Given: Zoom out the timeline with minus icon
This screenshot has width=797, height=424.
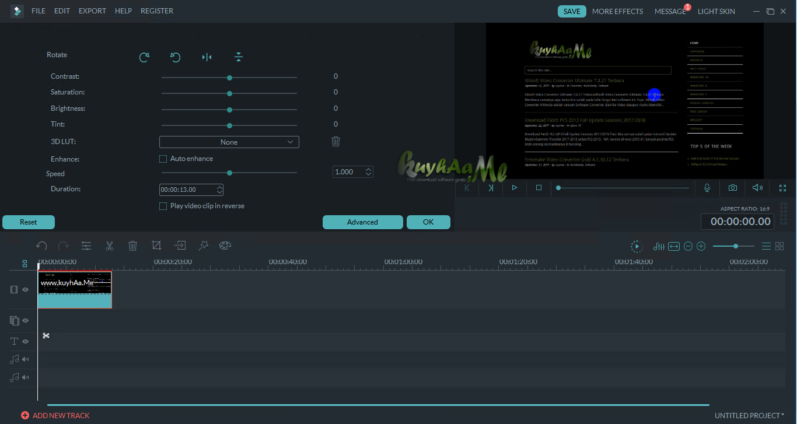Looking at the screenshot, I should tap(688, 247).
